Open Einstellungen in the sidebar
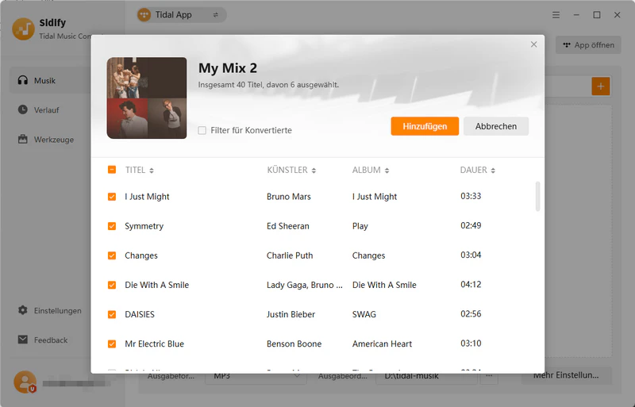The height and width of the screenshot is (407, 635). point(50,311)
